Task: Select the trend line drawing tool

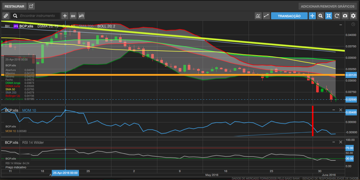Action: point(266,16)
